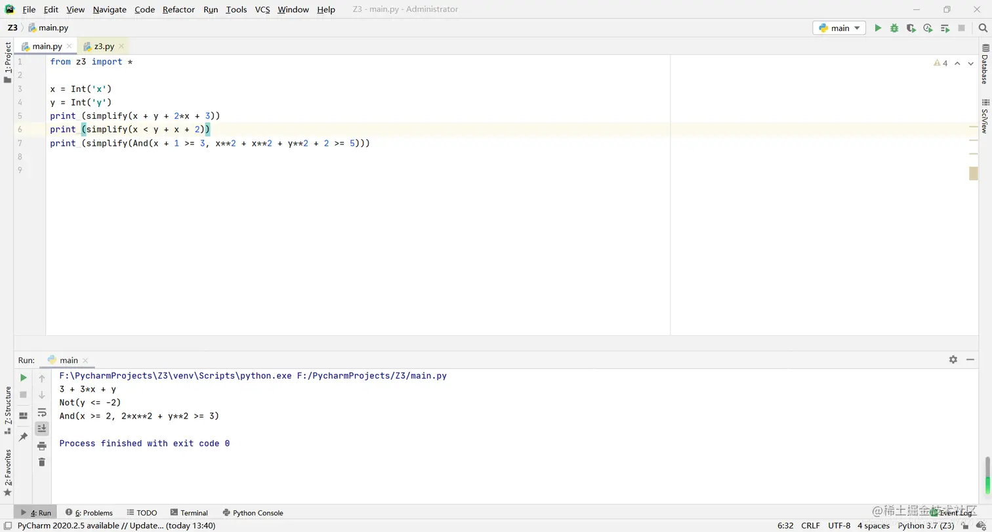Close the main.py editor tab

pos(70,47)
